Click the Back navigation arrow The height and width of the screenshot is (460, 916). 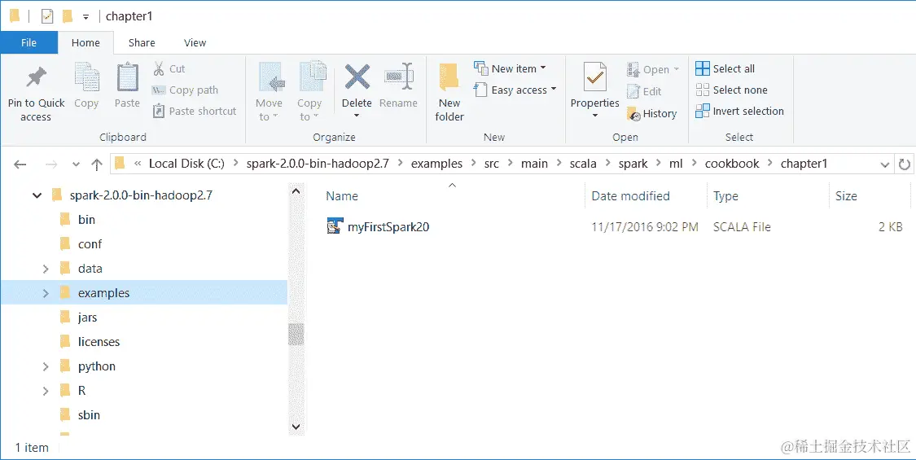tap(20, 164)
